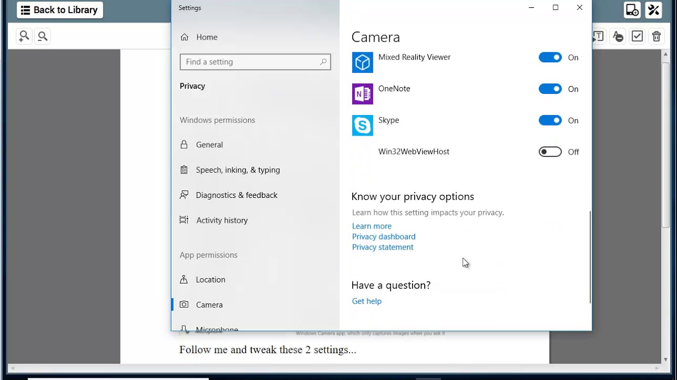Open the wrench and screwdriver tools icon
The width and height of the screenshot is (677, 380).
pyautogui.click(x=654, y=10)
